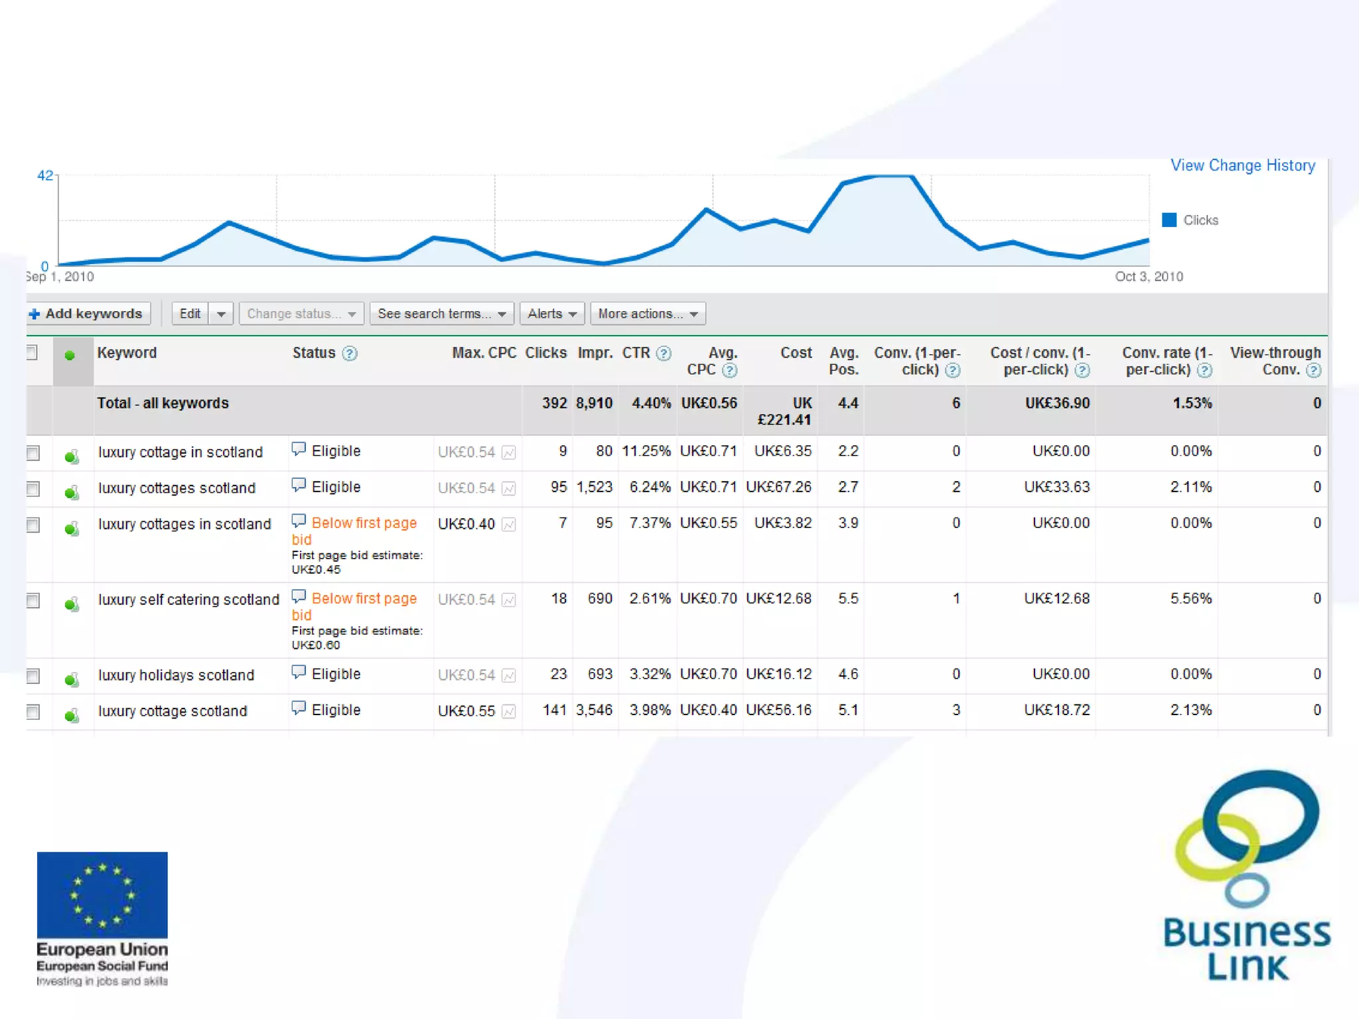Click Max CPC value for luxury cottages in scotland
This screenshot has width=1359, height=1019.
tap(466, 524)
